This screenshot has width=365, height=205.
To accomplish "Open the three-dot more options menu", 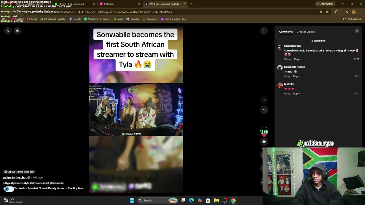I will click(264, 31).
